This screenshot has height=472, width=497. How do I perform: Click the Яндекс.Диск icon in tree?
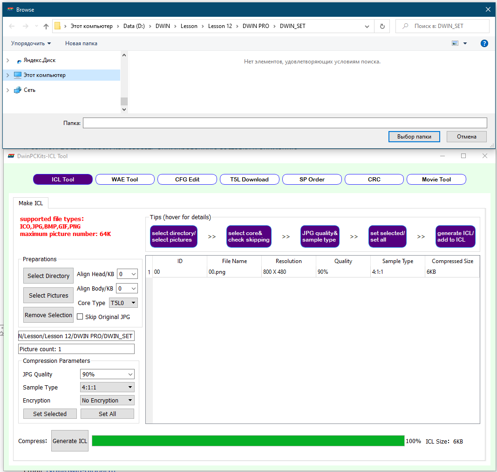[19, 61]
